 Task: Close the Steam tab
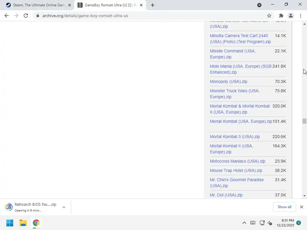[x=70, y=5]
